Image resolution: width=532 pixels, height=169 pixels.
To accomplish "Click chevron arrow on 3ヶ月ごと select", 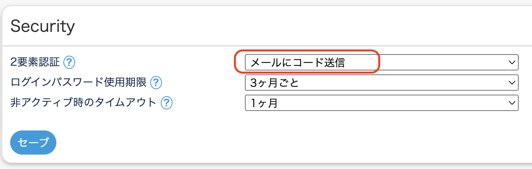I will pos(511,83).
